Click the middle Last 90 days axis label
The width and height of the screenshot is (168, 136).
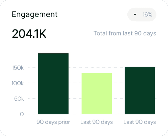point(96,122)
